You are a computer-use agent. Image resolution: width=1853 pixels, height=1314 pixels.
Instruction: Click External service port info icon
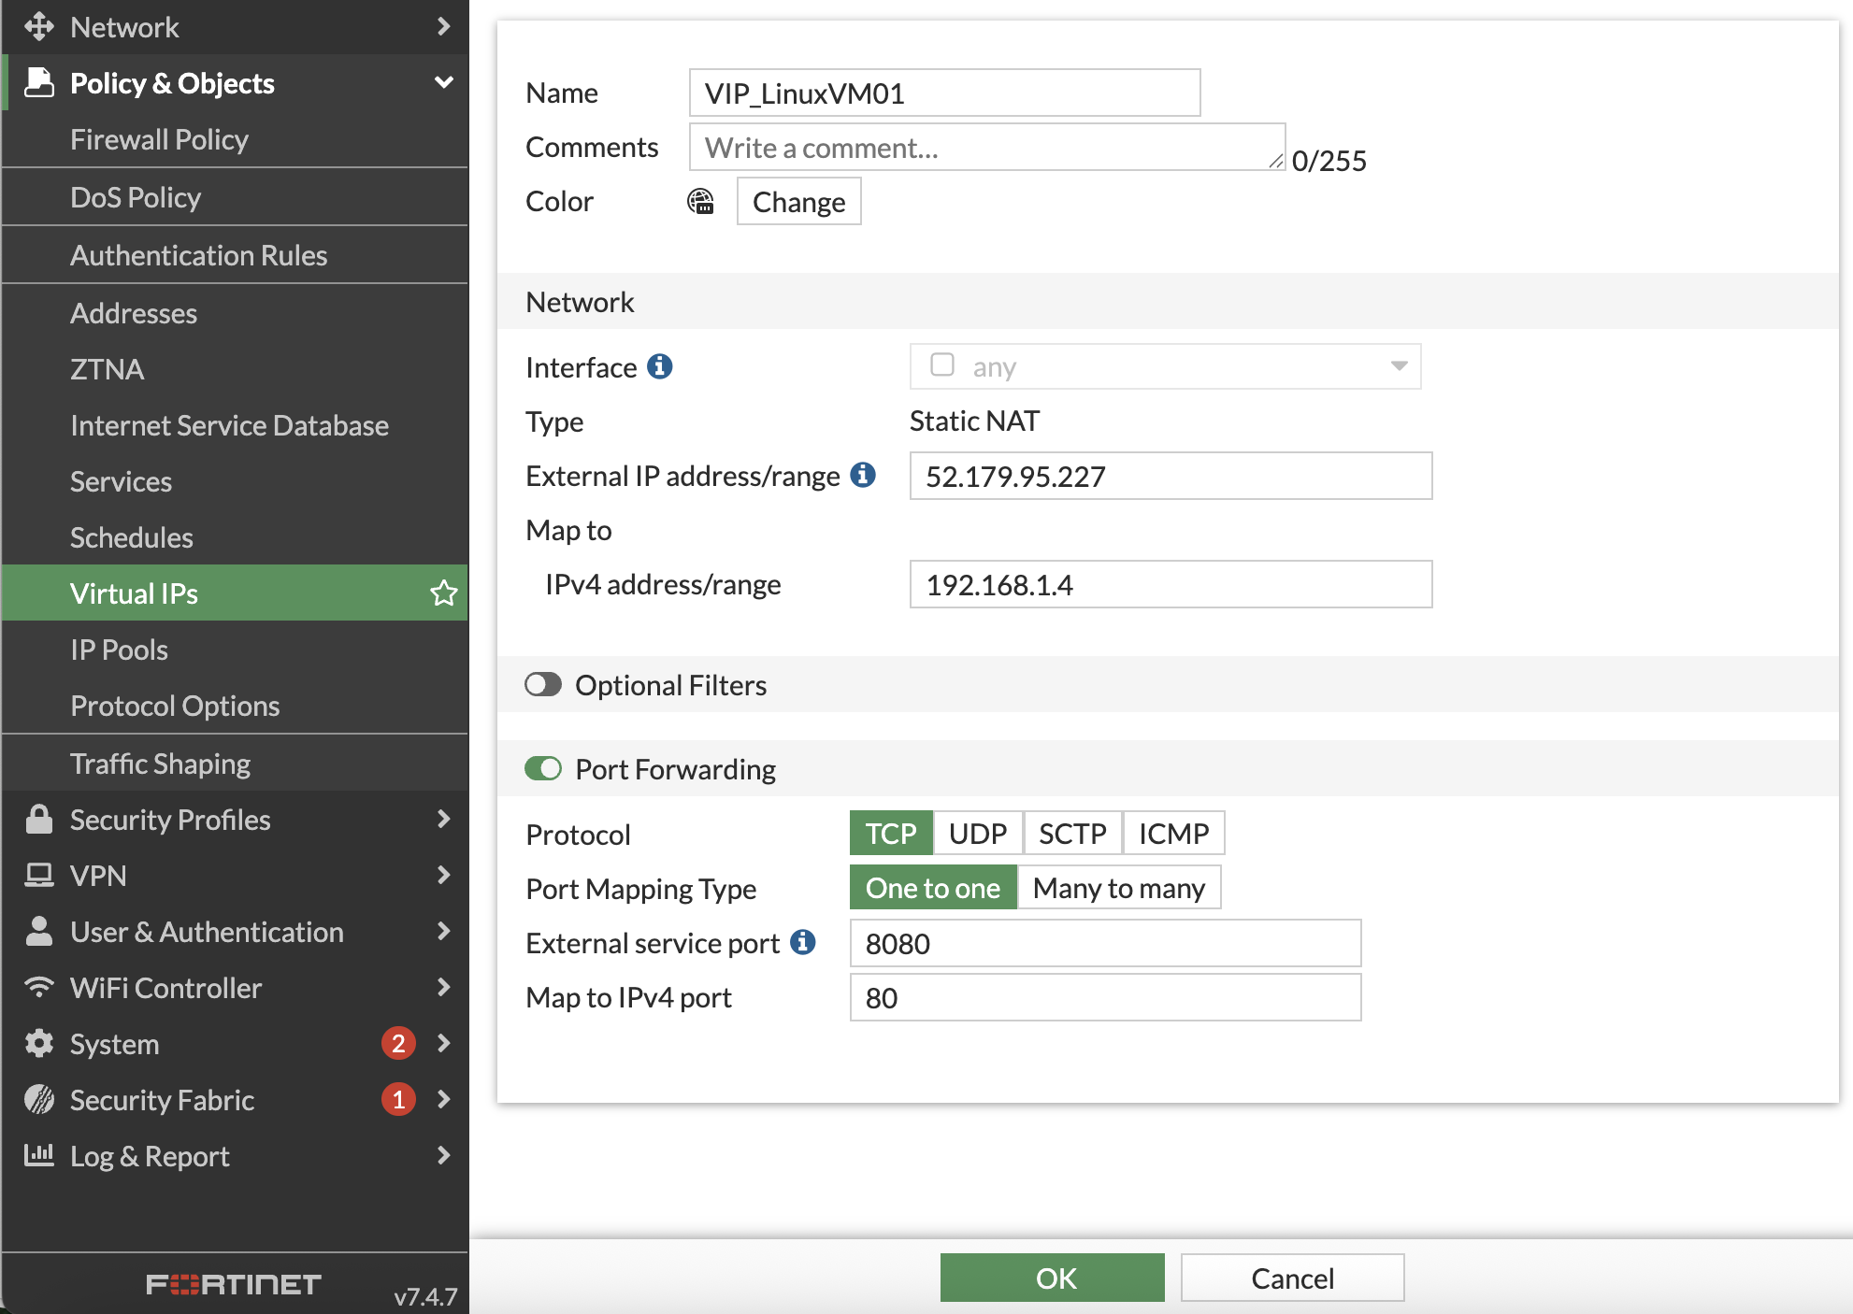[803, 942]
